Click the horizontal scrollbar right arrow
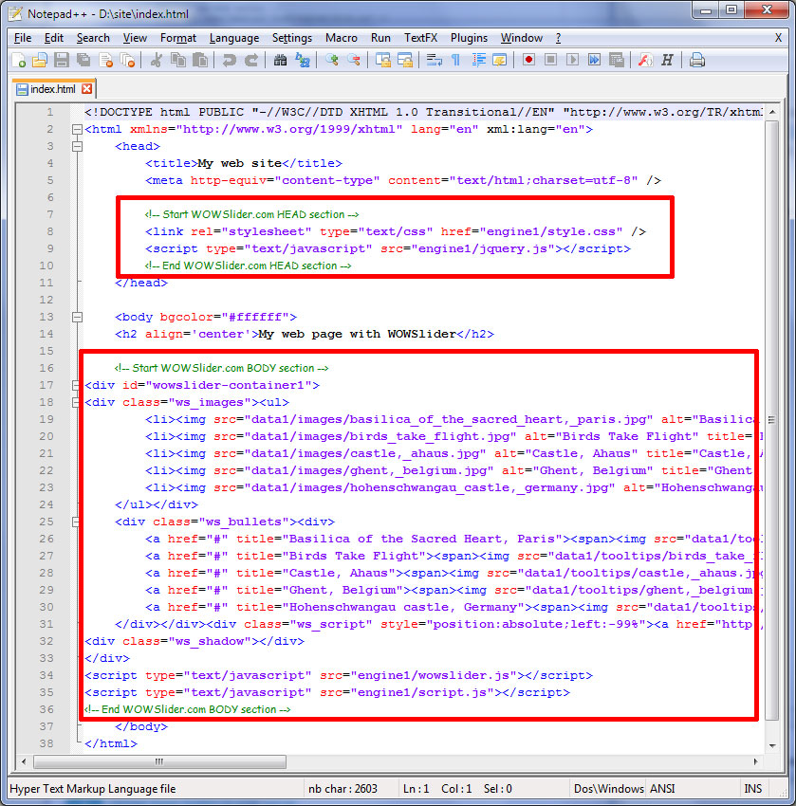The height and width of the screenshot is (806, 796). [x=755, y=761]
